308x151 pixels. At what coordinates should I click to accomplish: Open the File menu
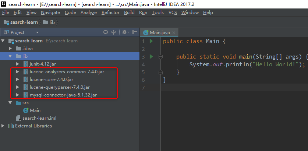[x=6, y=13]
